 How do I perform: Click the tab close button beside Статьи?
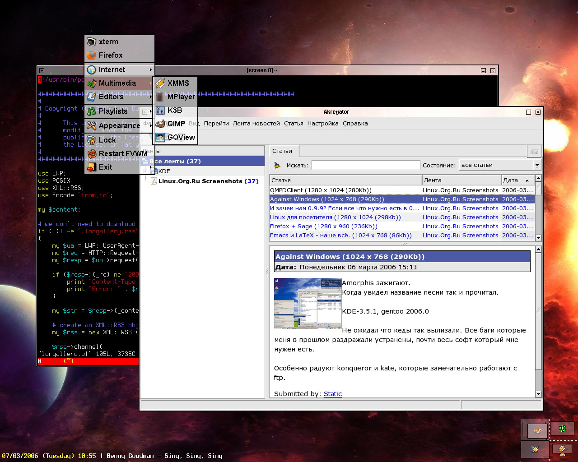coord(534,152)
